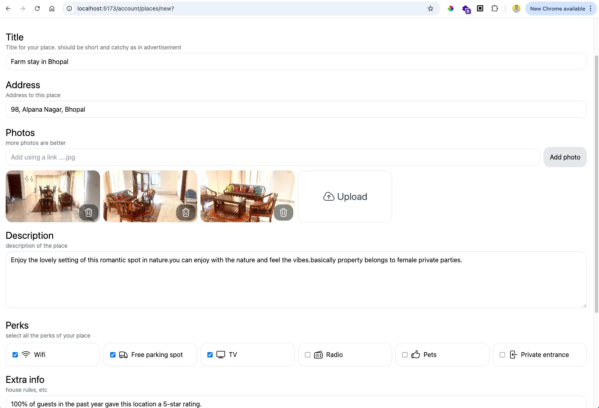Open the colorful wheel extension icon
Image resolution: width=599 pixels, height=408 pixels.
coord(450,8)
